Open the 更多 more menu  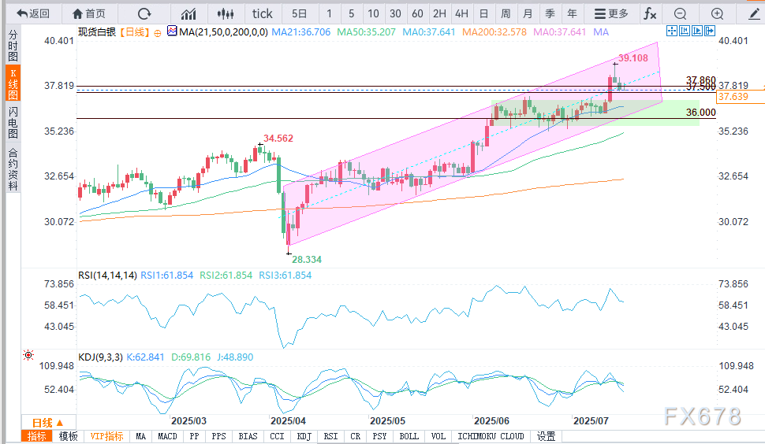pos(611,13)
